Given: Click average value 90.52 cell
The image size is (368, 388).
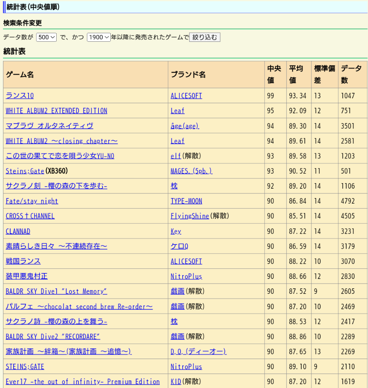Looking at the screenshot, I should coord(299,171).
